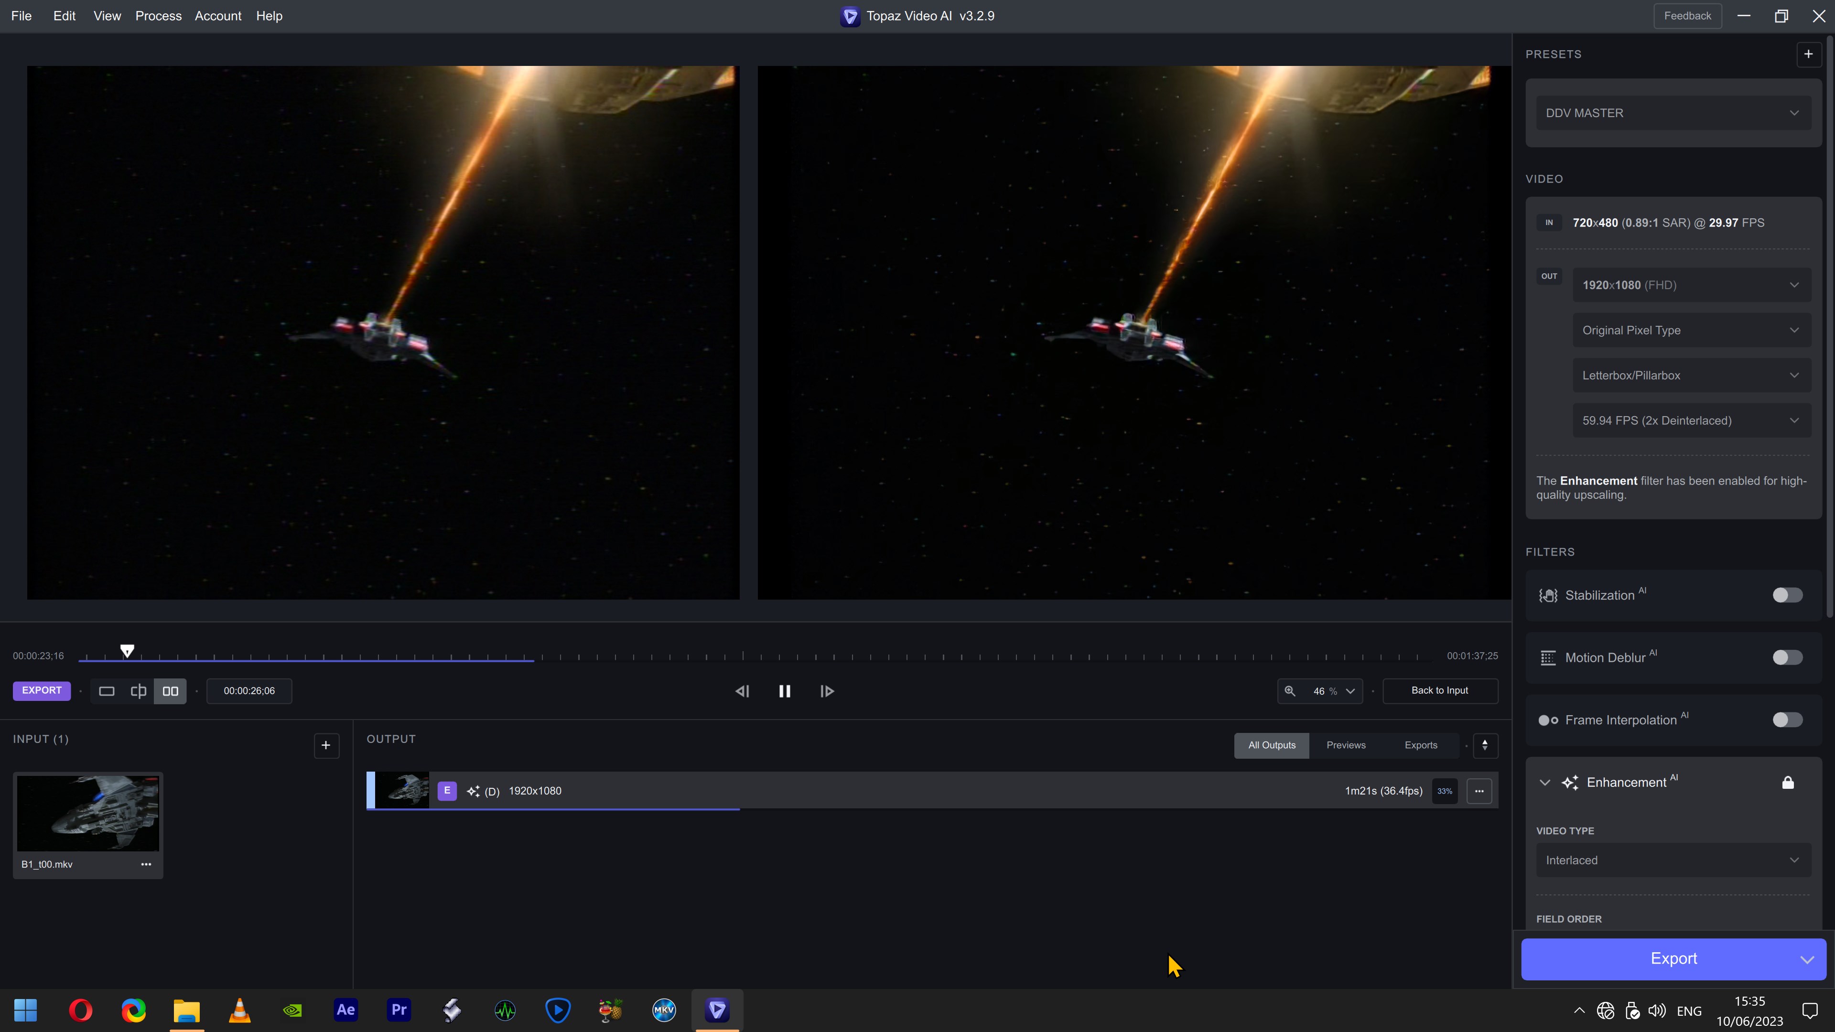The image size is (1835, 1032).
Task: Open the DDV MASTER preset dropdown
Action: tap(1673, 113)
